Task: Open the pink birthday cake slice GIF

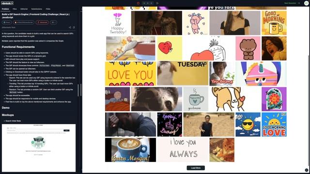Action: [x=261, y=73]
